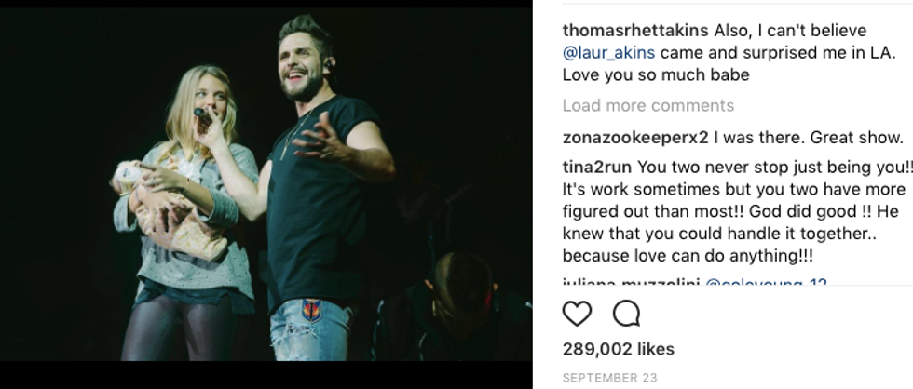Like the post with the heart icon
This screenshot has width=913, height=389.
tap(578, 314)
